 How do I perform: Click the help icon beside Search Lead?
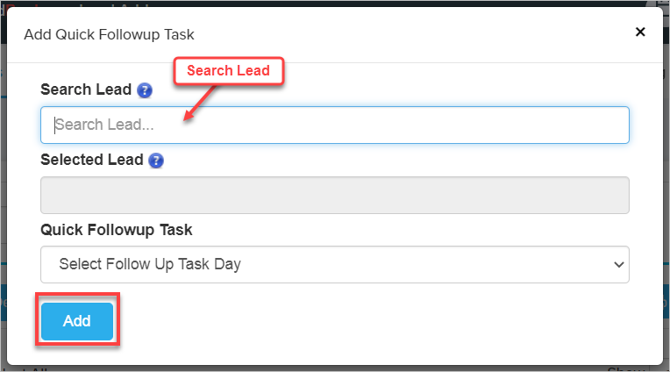point(145,89)
